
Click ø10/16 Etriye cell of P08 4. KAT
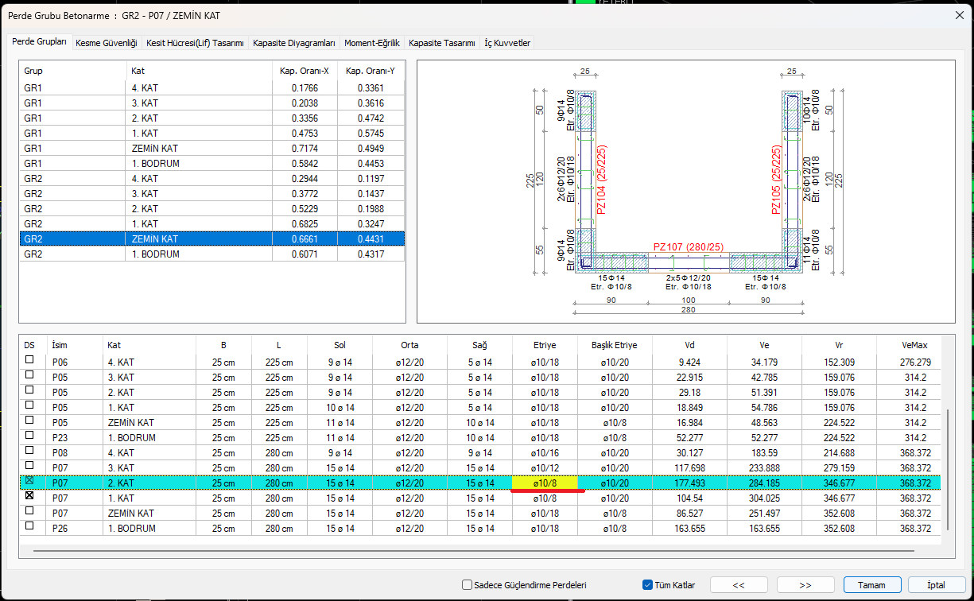(x=545, y=452)
